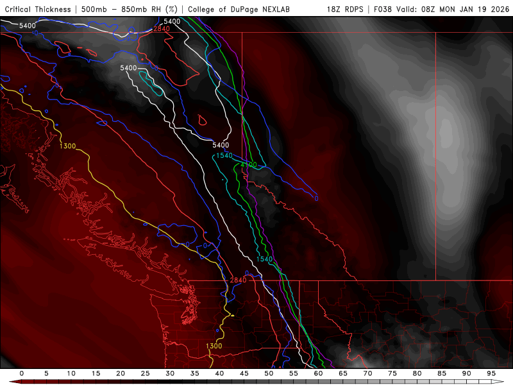
Task: Click the upper cyan "1540" contour label
Action: tap(224, 155)
